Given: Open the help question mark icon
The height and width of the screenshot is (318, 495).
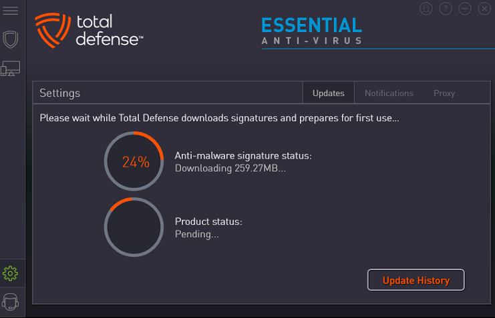Looking at the screenshot, I should coord(446,9).
